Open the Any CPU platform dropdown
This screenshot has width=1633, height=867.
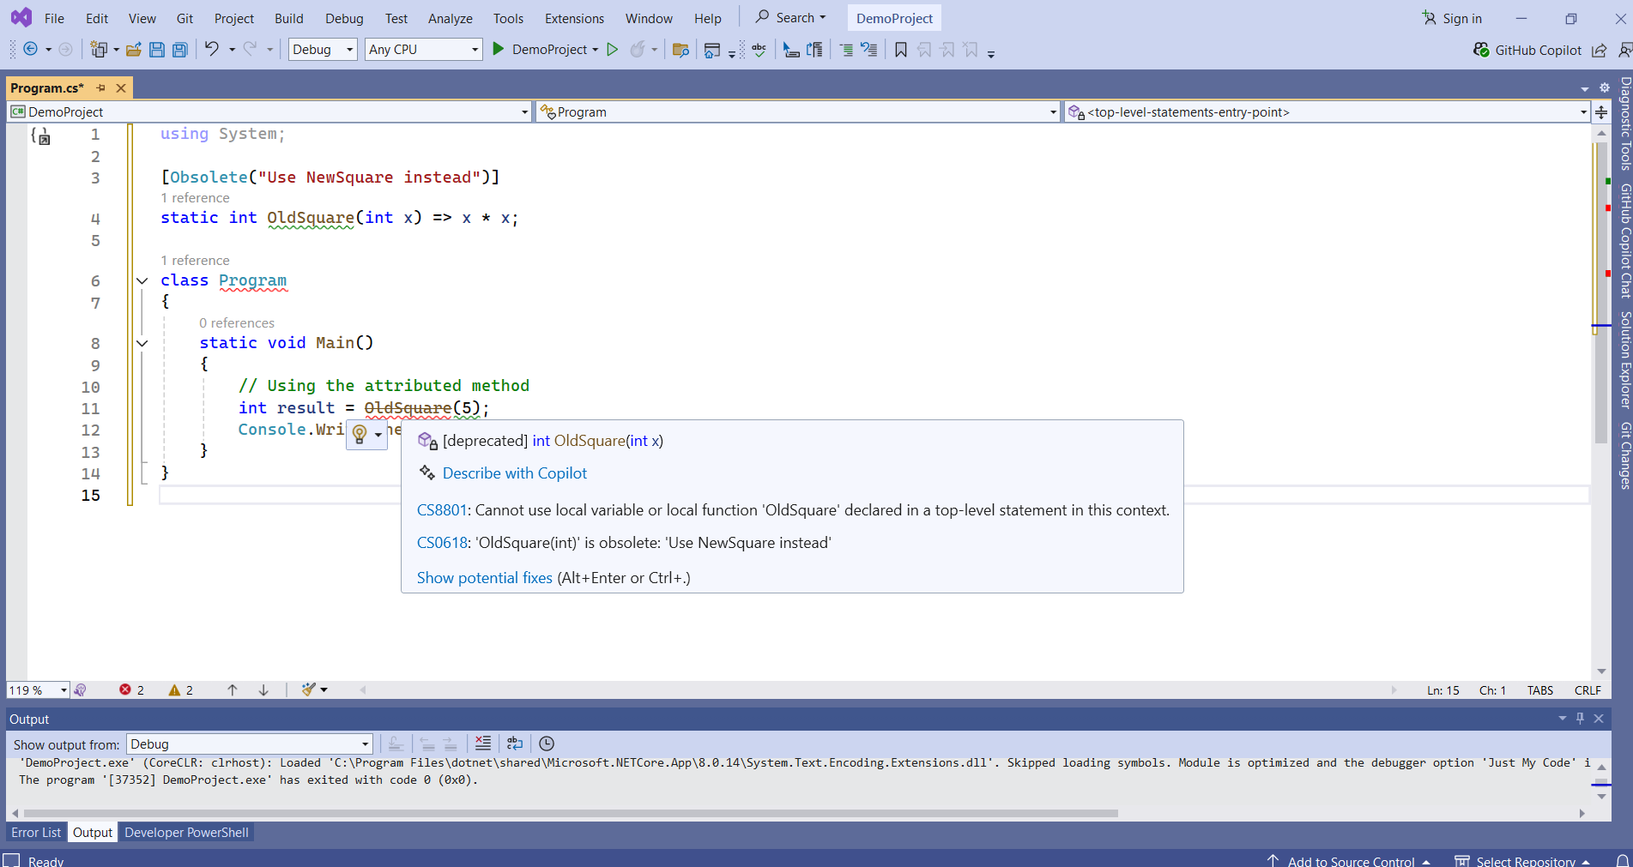coord(424,50)
